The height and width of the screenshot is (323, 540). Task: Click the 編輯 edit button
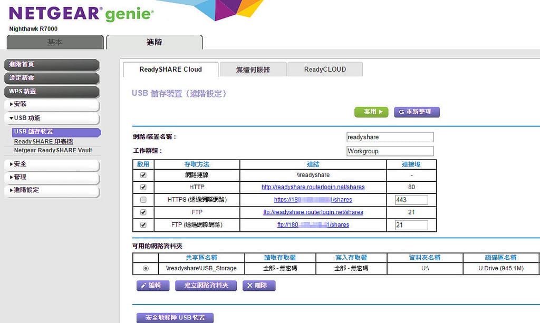click(x=153, y=286)
